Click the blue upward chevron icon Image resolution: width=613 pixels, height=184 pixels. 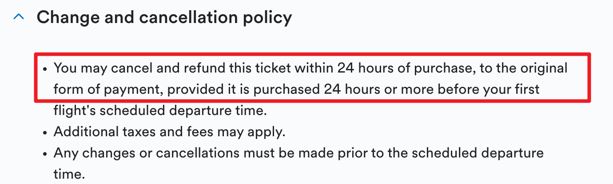[19, 18]
